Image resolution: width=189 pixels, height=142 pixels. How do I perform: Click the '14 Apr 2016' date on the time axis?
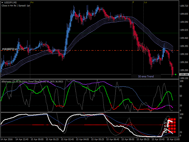pyautogui.click(x=7, y=139)
